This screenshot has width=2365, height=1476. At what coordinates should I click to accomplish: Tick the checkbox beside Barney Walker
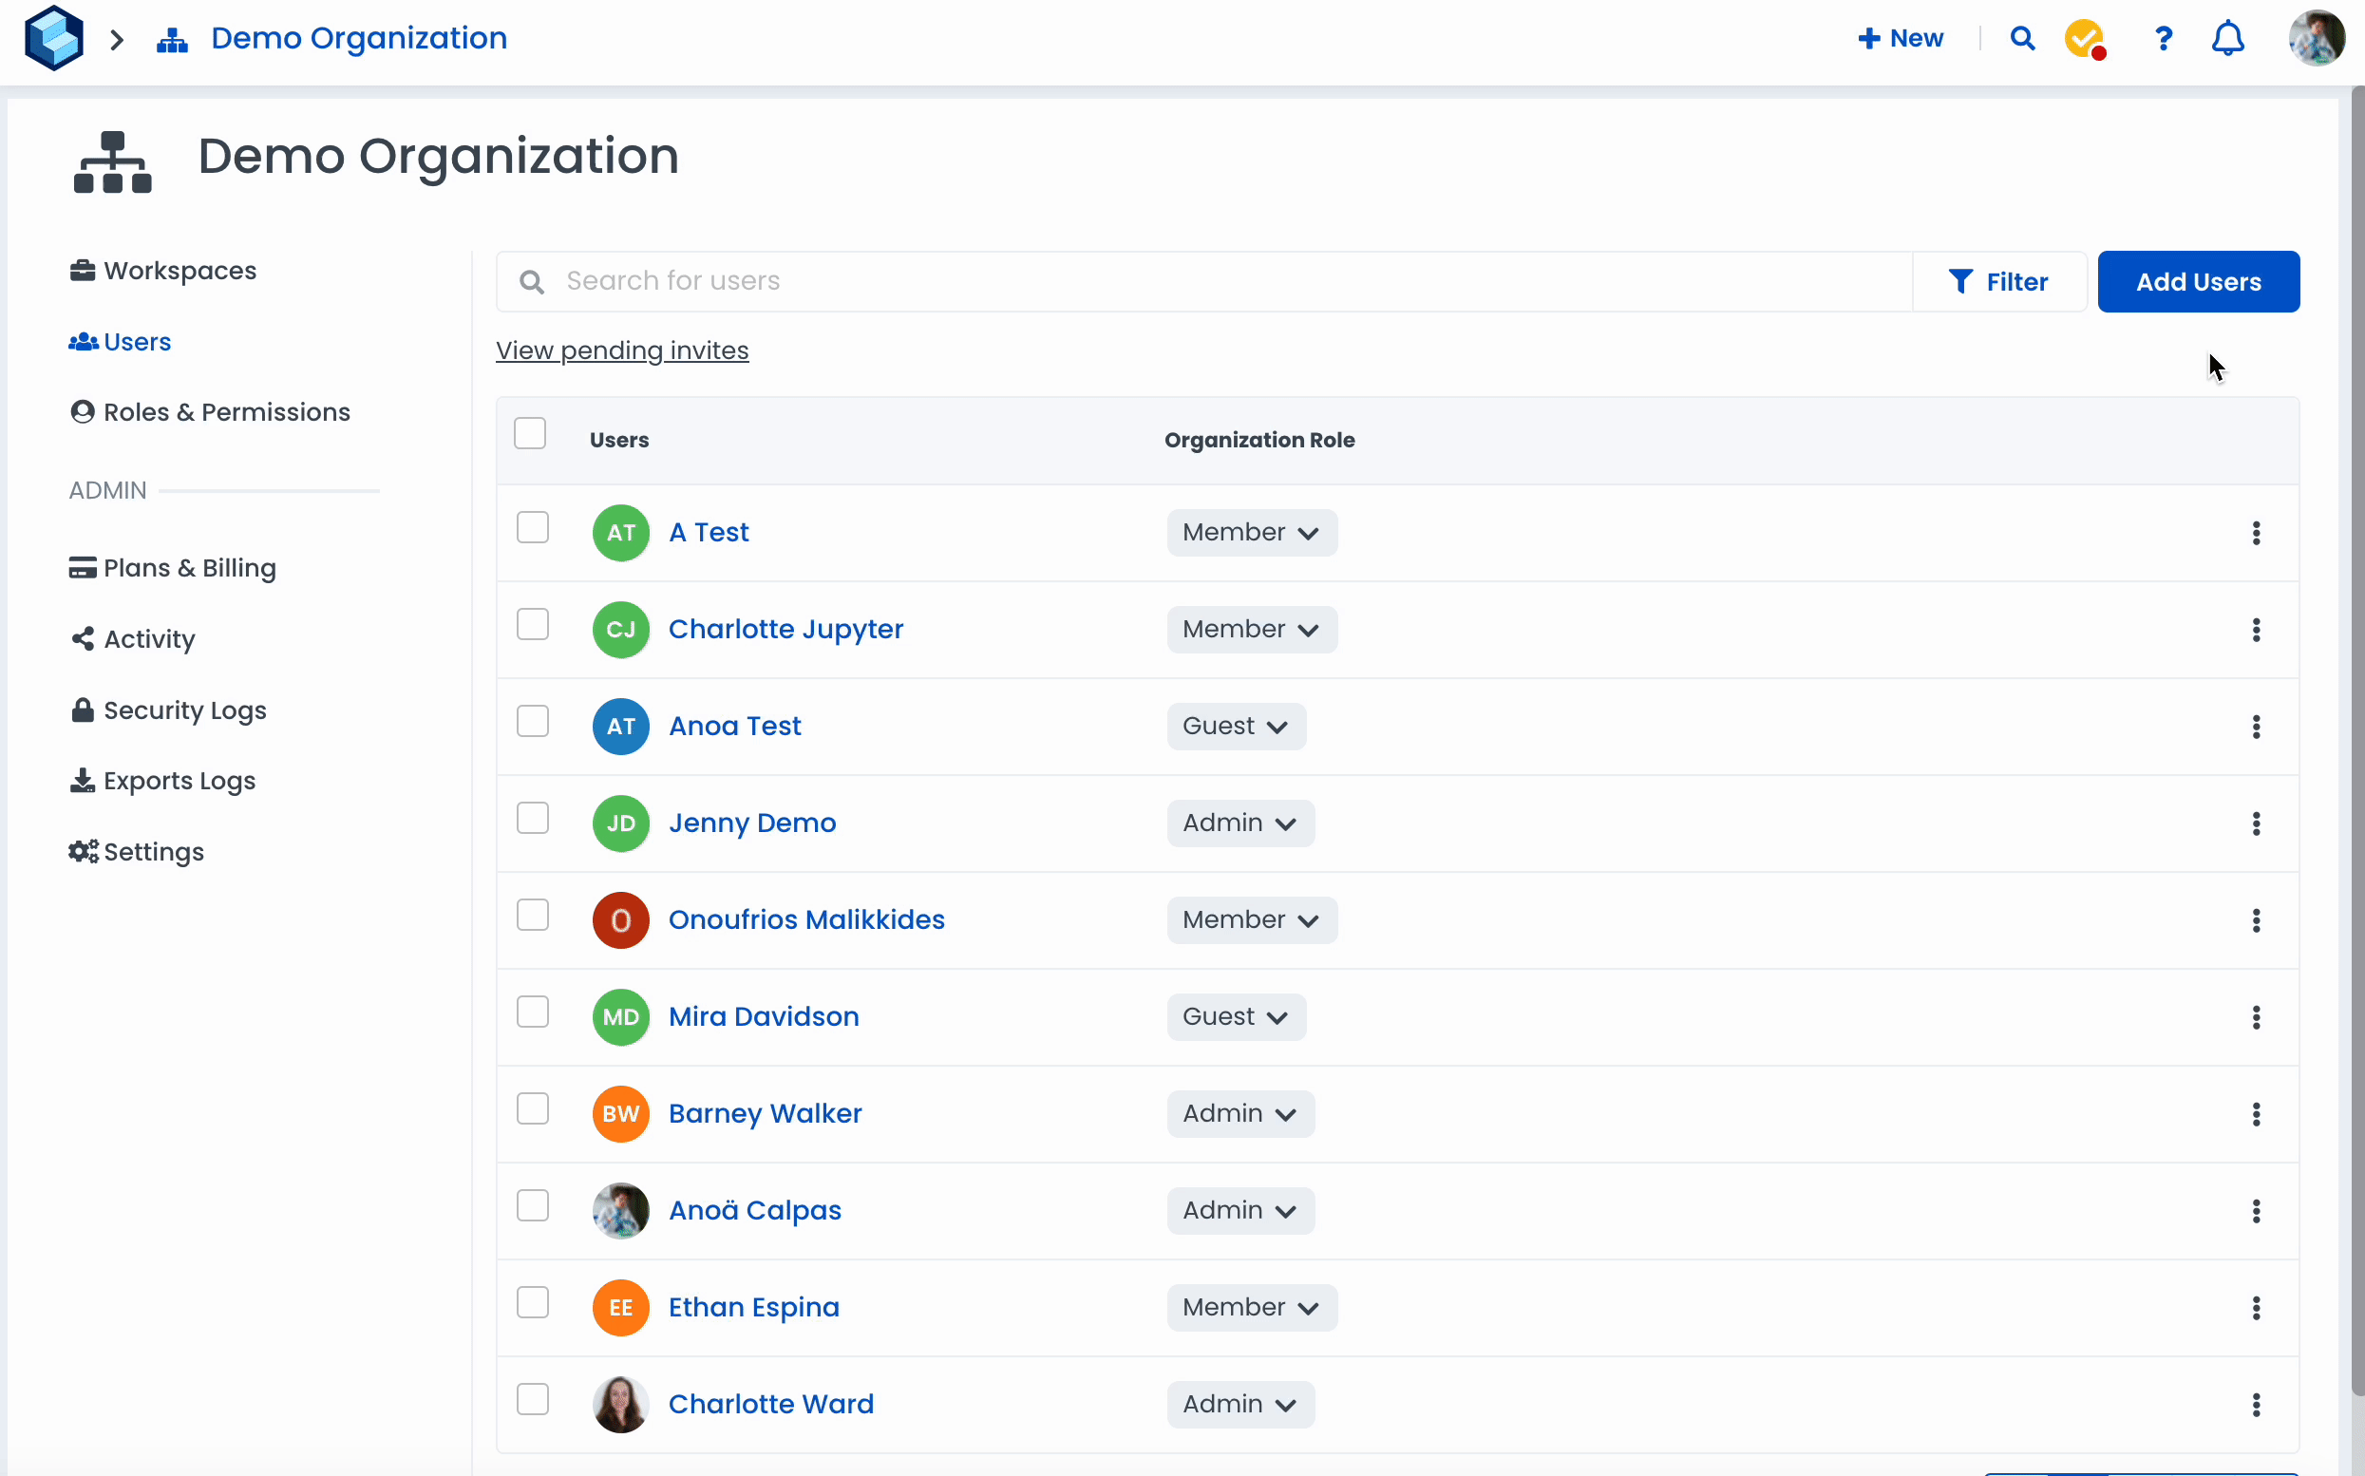coord(533,1109)
